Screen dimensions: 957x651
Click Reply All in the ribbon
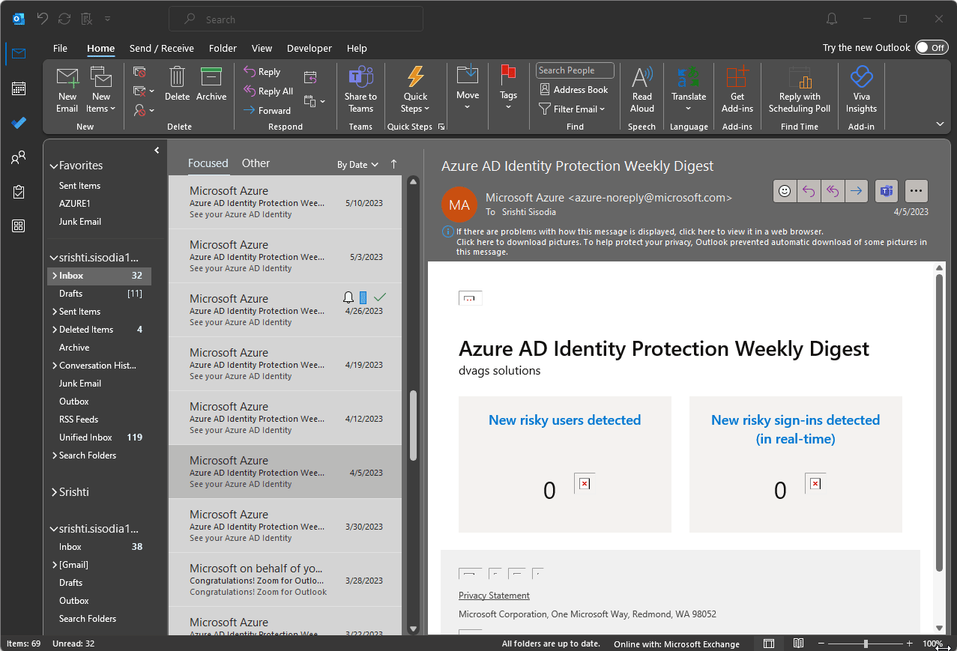point(268,91)
